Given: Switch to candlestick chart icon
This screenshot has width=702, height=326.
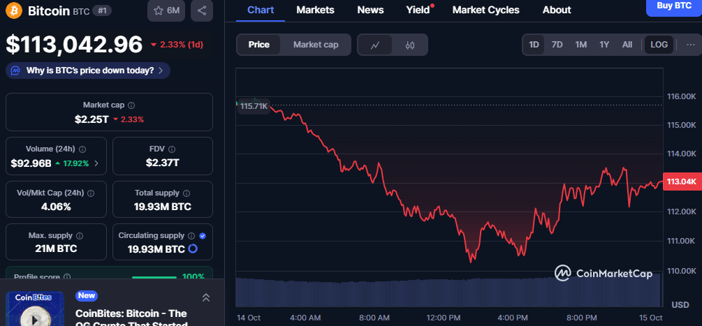Looking at the screenshot, I should coord(410,45).
